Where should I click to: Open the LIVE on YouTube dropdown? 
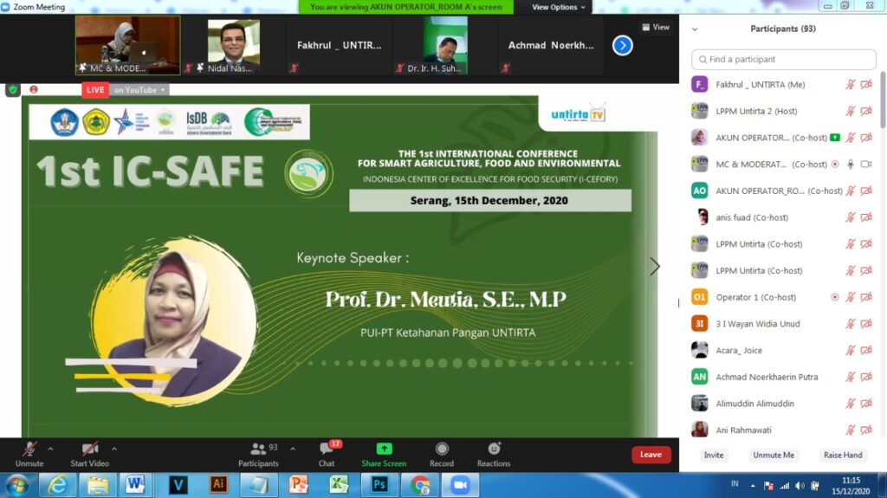coord(139,90)
